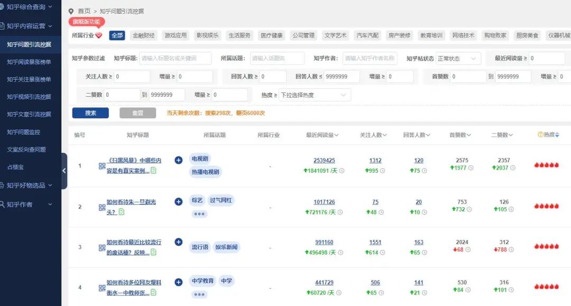Select the 游戏应用 industry tab

pos(176,35)
